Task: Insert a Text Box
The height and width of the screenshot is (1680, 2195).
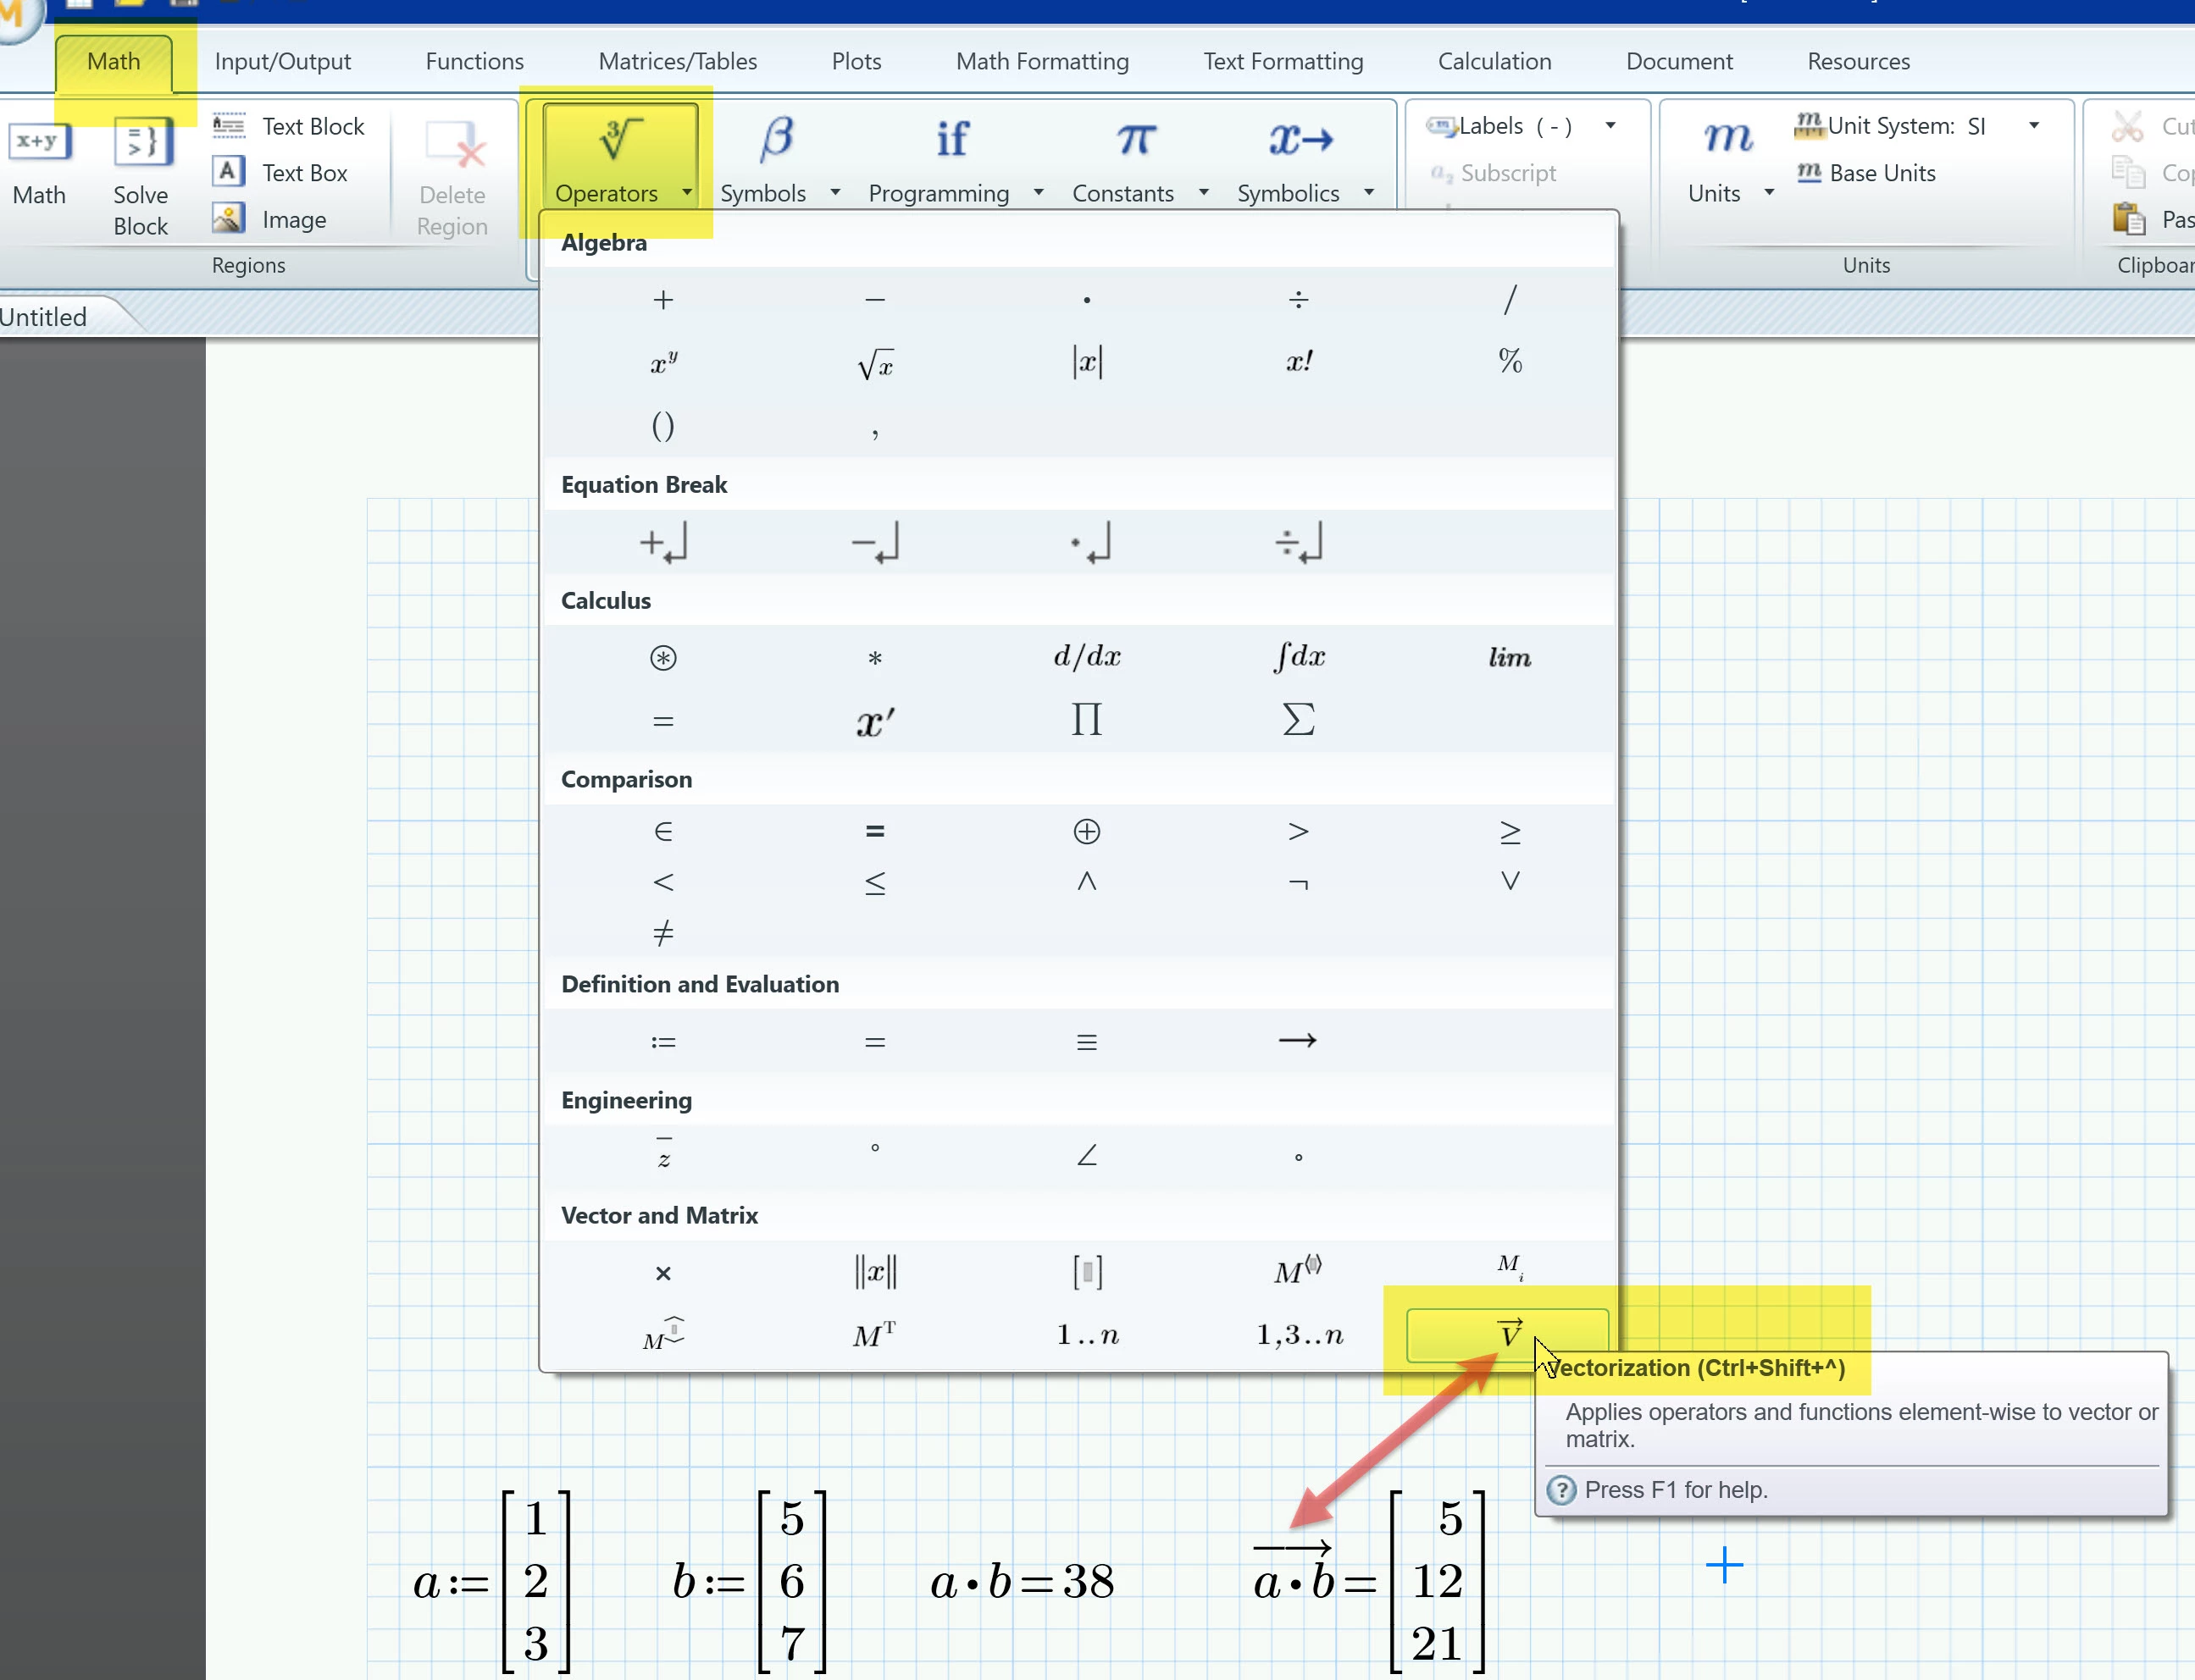Action: [280, 173]
